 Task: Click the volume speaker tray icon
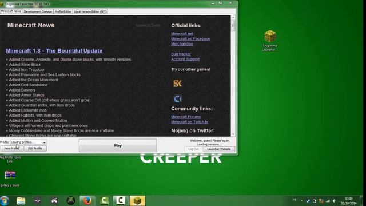[x=334, y=201]
